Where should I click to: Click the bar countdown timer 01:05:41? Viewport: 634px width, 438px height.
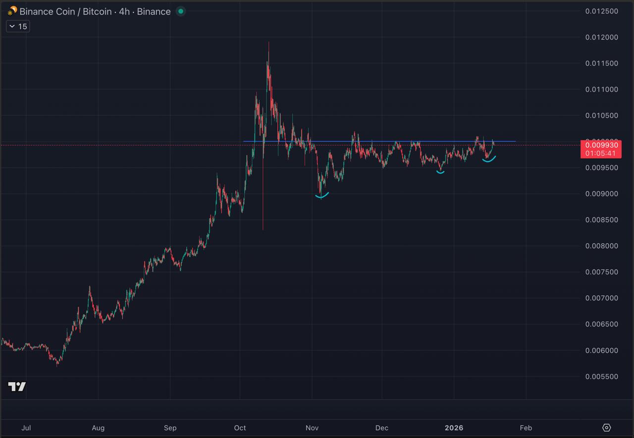pyautogui.click(x=600, y=153)
